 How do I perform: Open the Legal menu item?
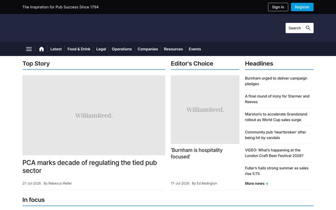pos(101,49)
